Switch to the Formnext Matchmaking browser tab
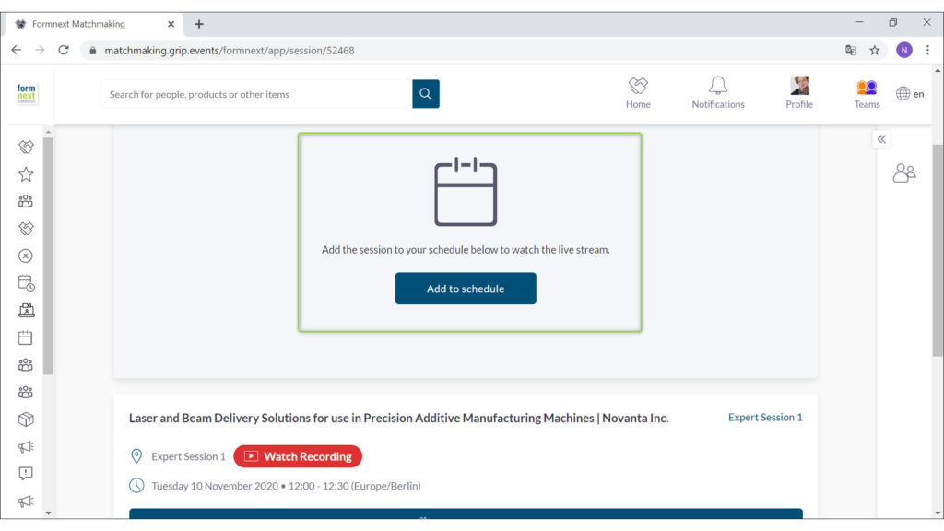Screen dimensions: 944x531 pyautogui.click(x=92, y=24)
